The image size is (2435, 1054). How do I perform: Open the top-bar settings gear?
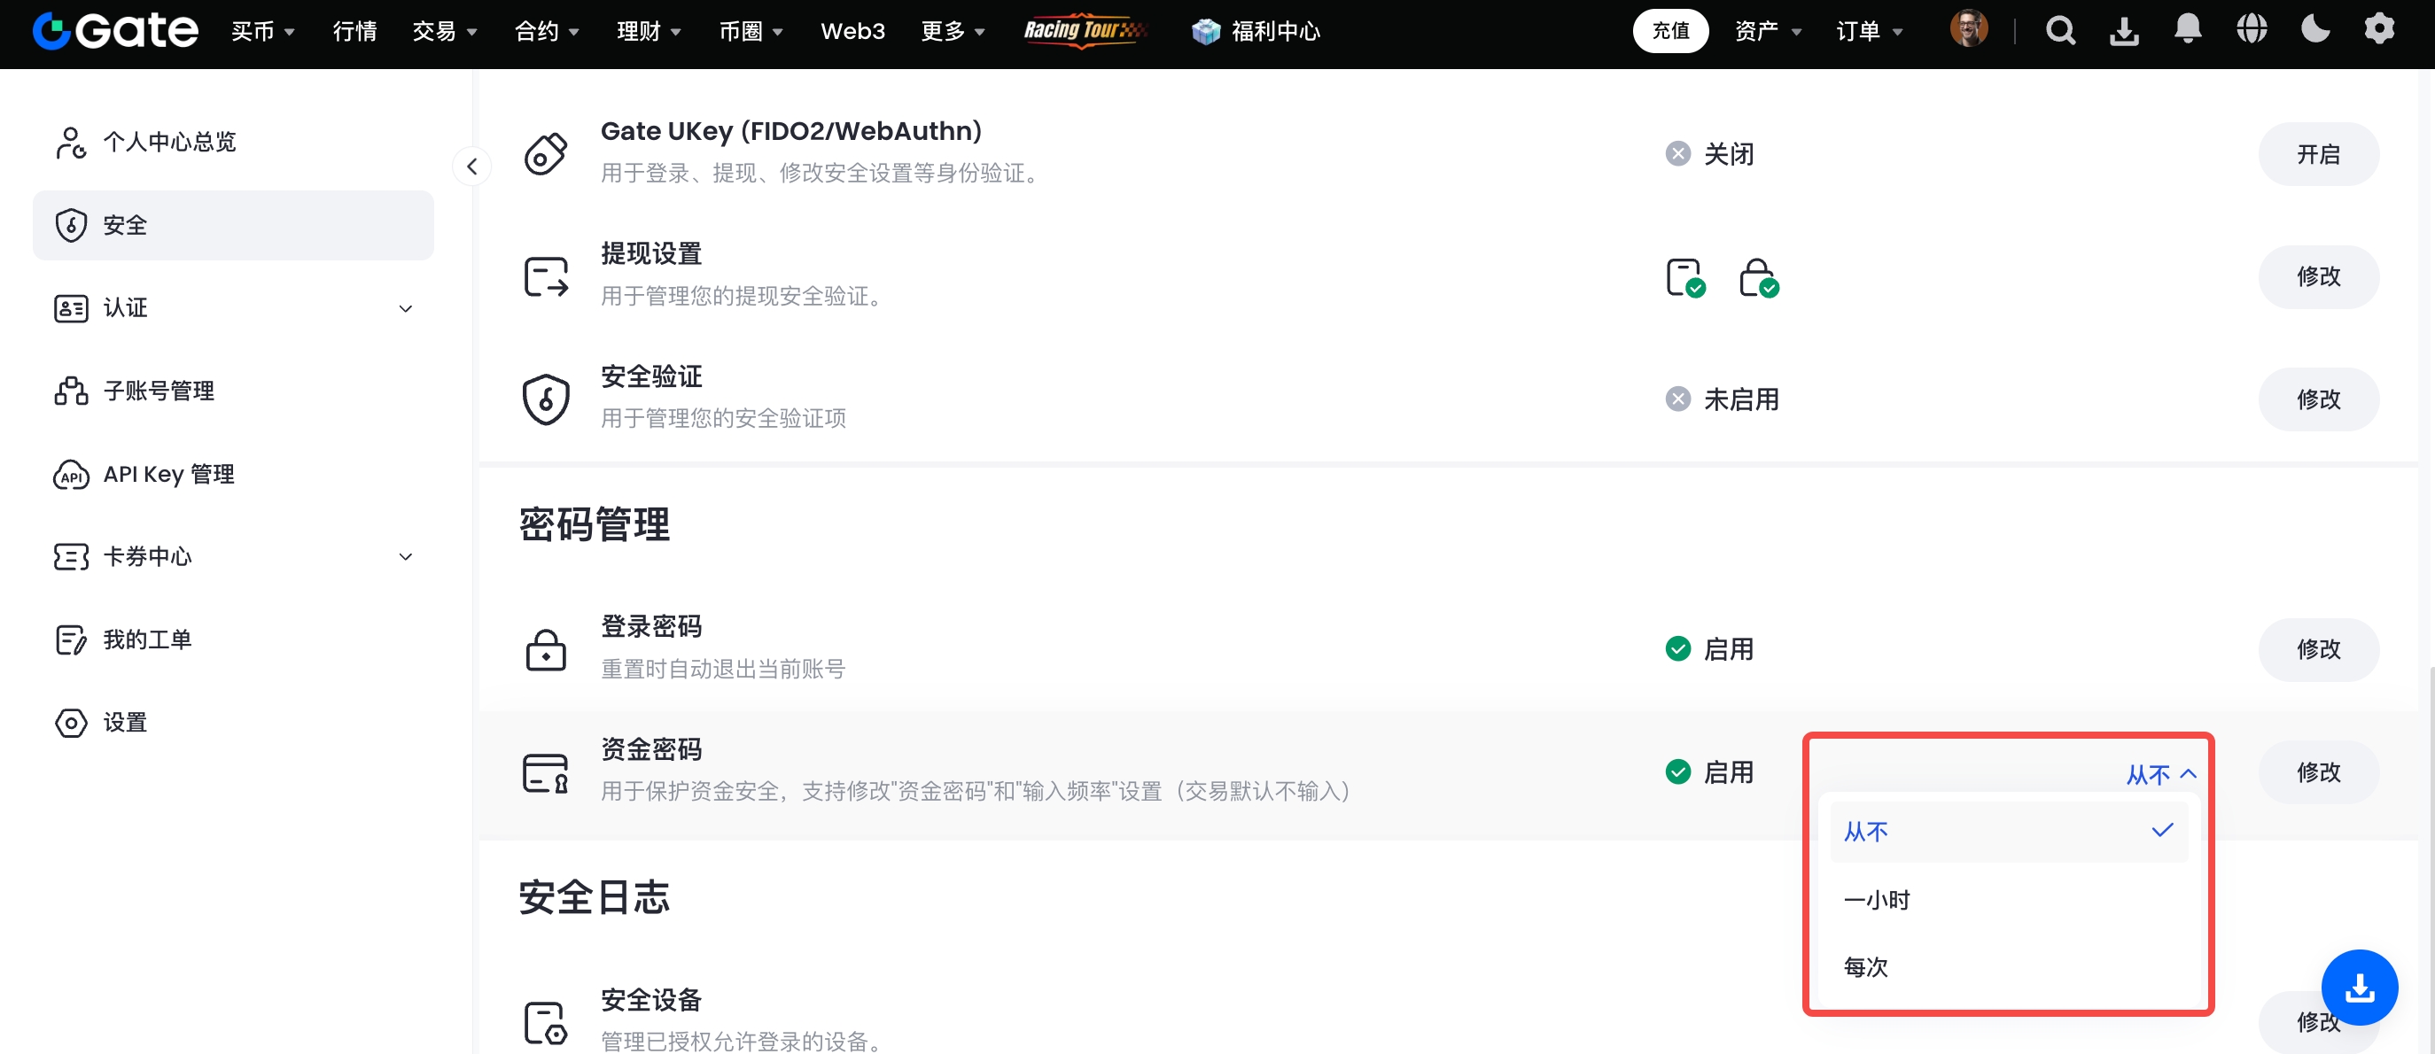(2379, 30)
